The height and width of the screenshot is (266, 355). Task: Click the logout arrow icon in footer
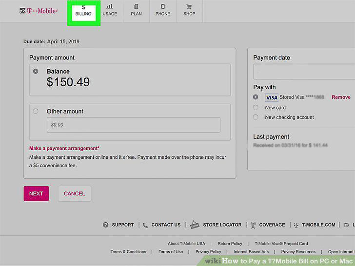(x=346, y=225)
